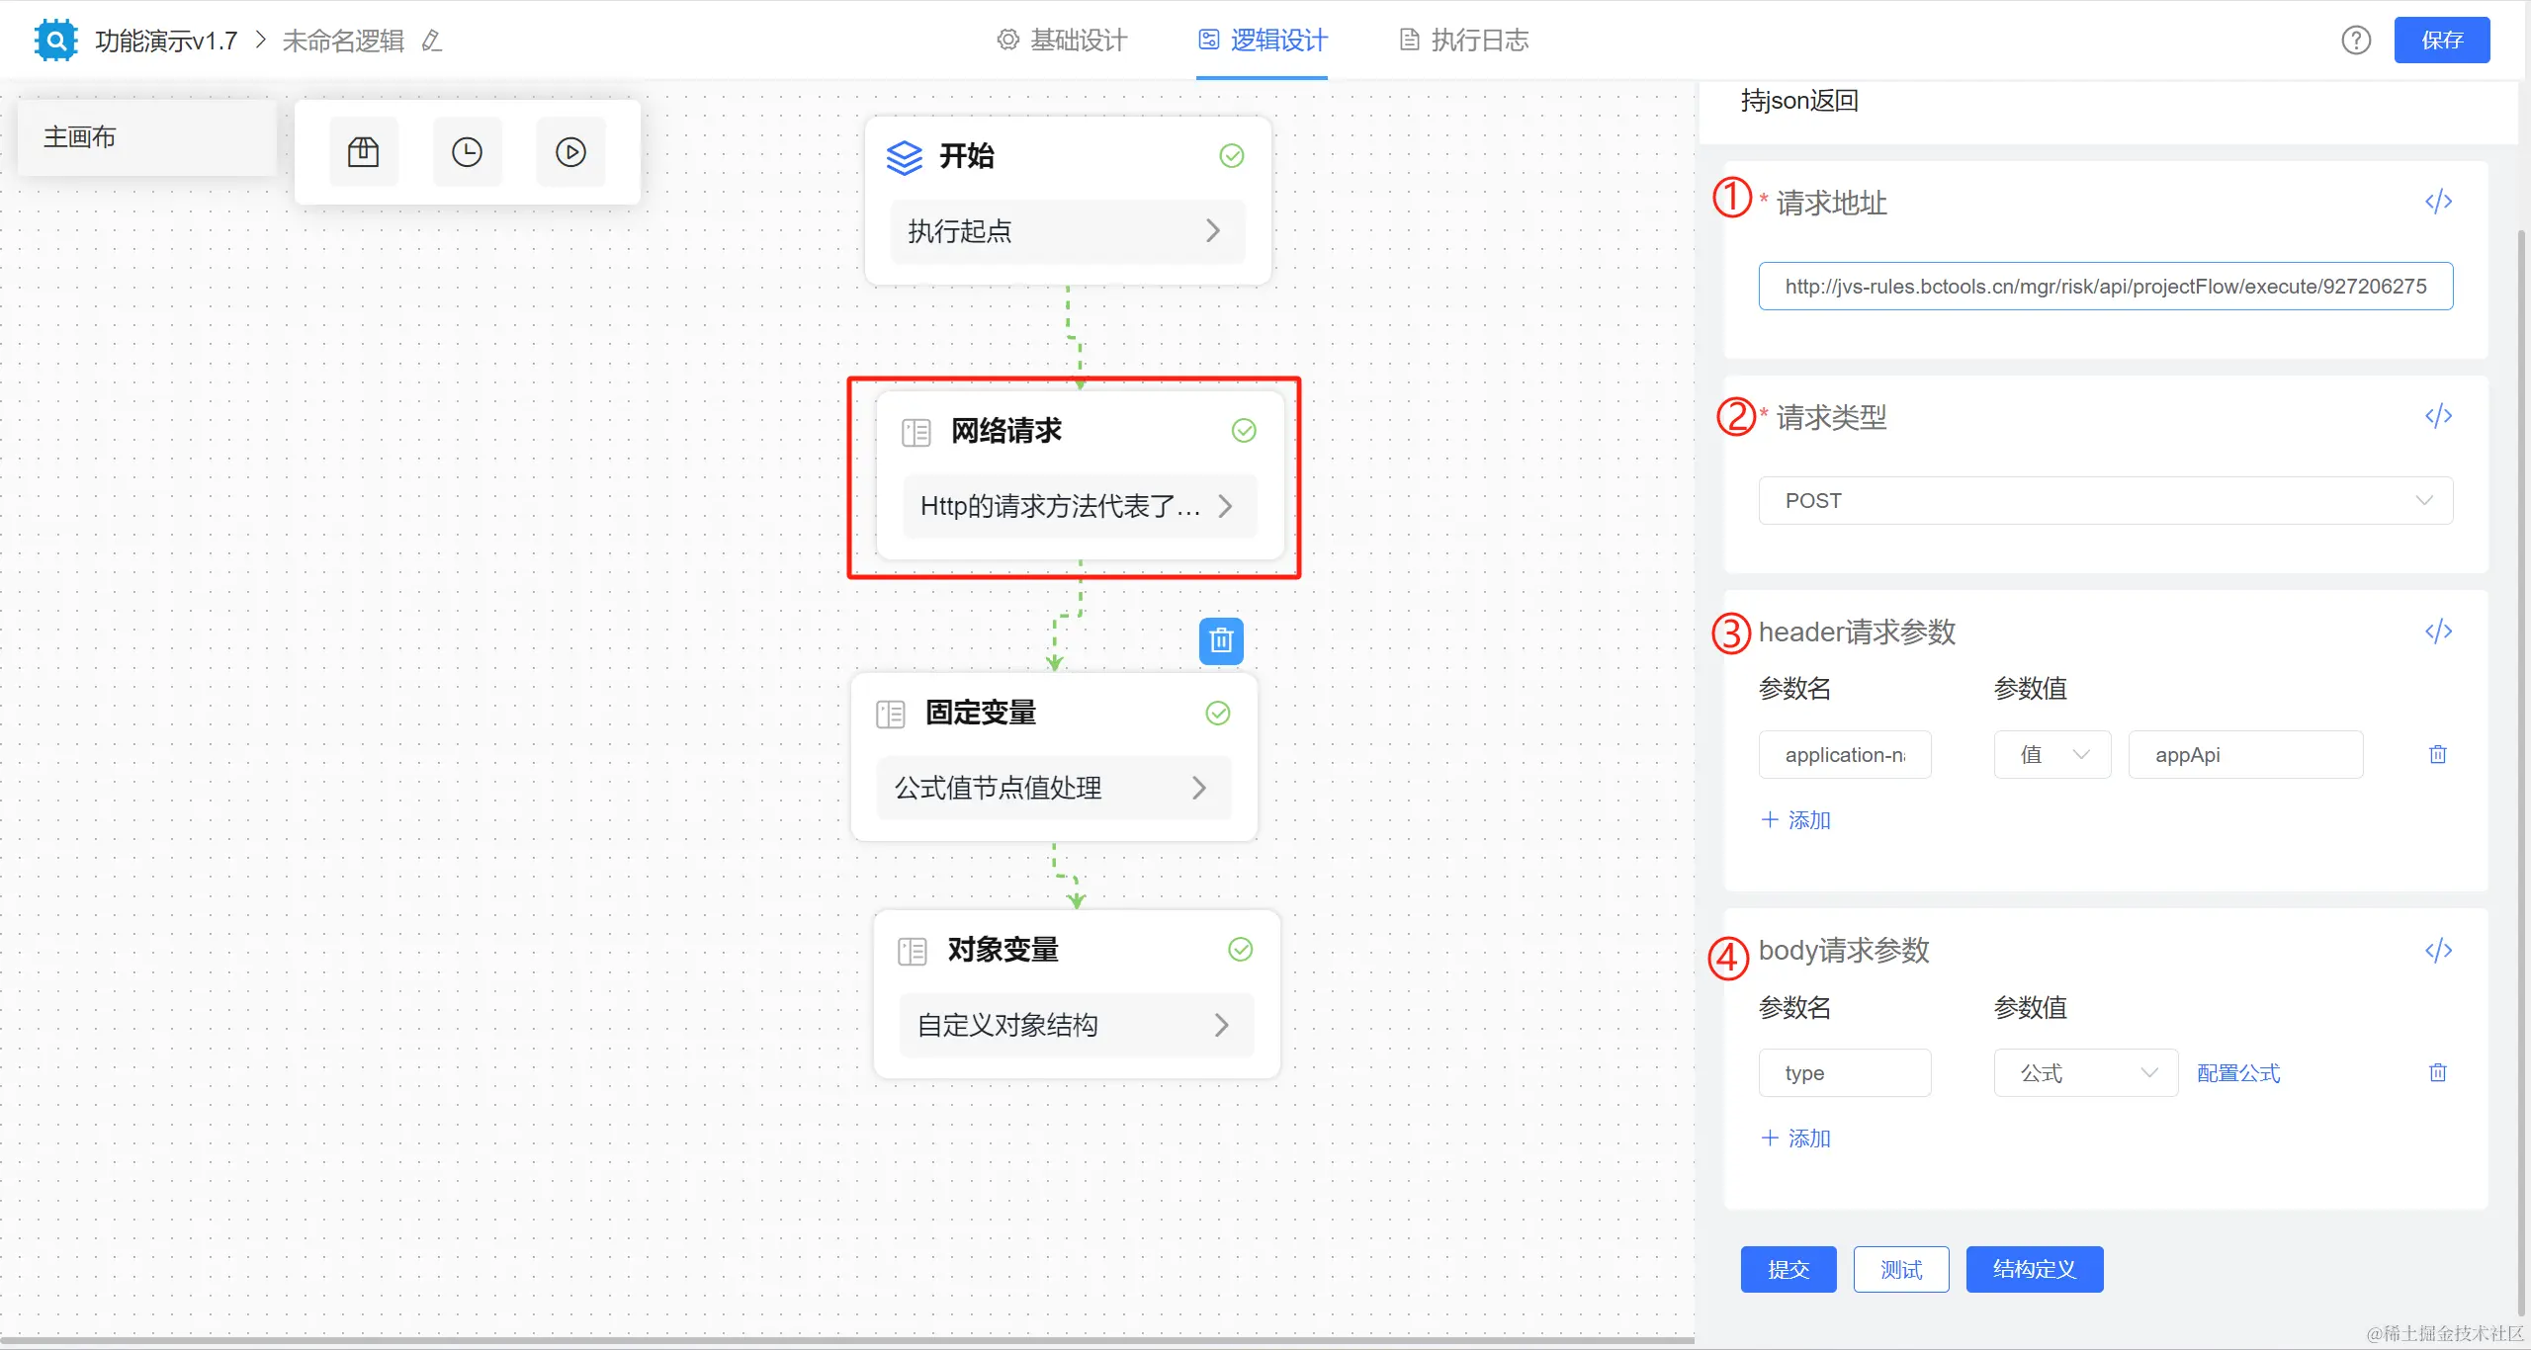Click the play run icon in canvas toolbar
The width and height of the screenshot is (2531, 1350).
[570, 152]
